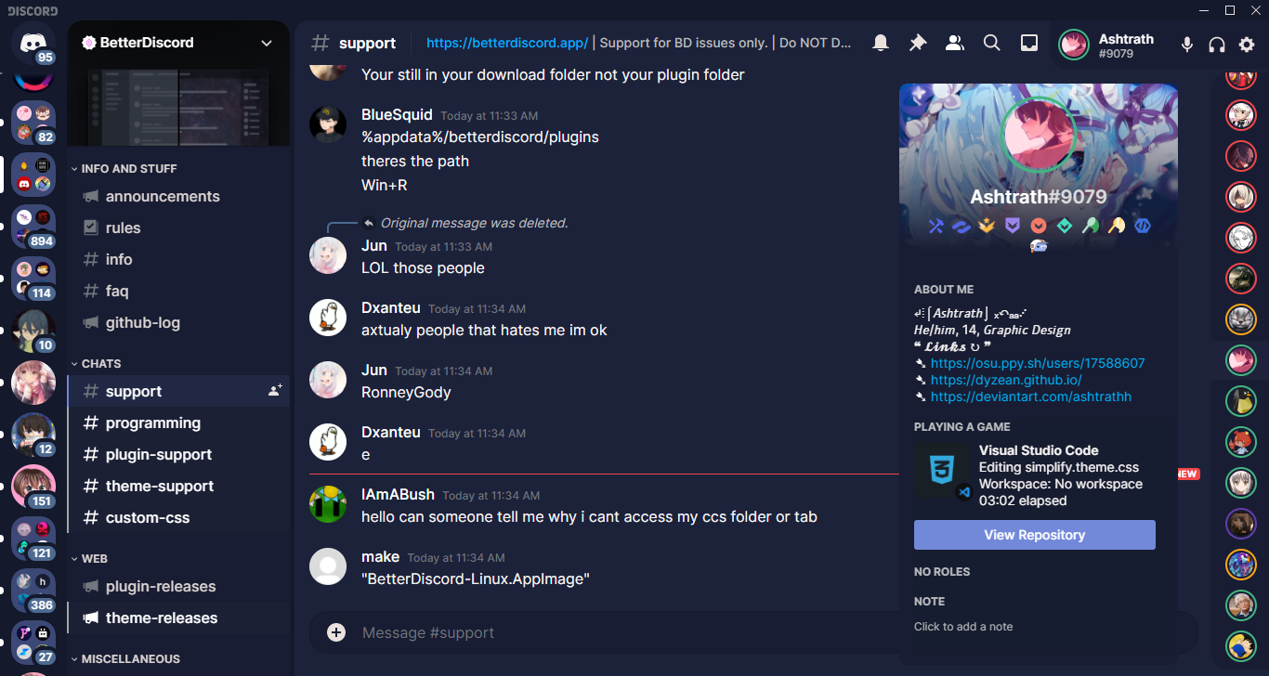Toggle the member list icon
1269x676 pixels.
[954, 43]
